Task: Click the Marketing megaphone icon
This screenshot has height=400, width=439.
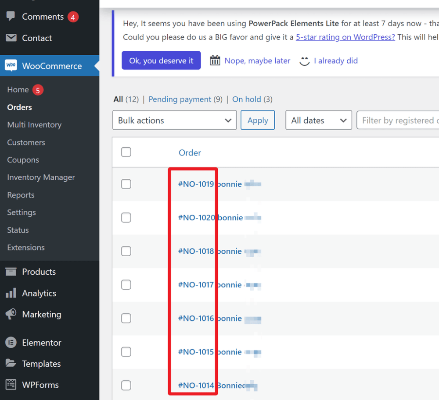Action: 11,314
